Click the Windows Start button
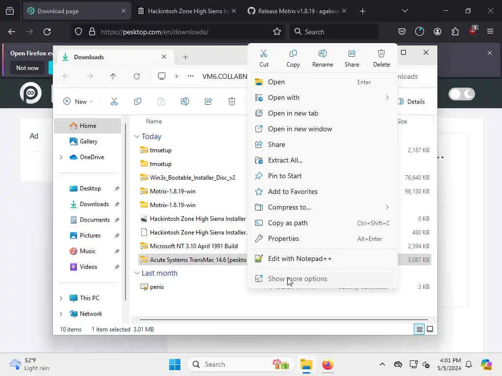Viewport: 502px width, 376px height. pos(175,364)
